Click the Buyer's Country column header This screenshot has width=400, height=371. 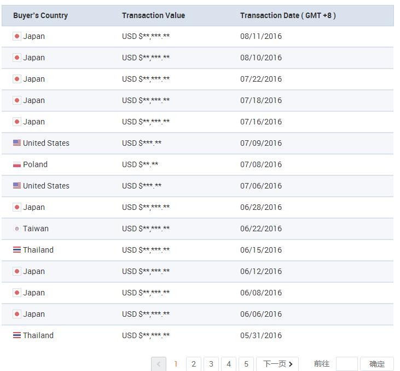[x=40, y=15]
